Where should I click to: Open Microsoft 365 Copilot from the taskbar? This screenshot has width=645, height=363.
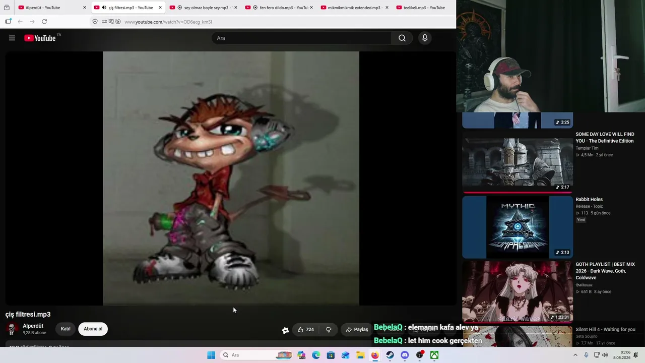301,355
